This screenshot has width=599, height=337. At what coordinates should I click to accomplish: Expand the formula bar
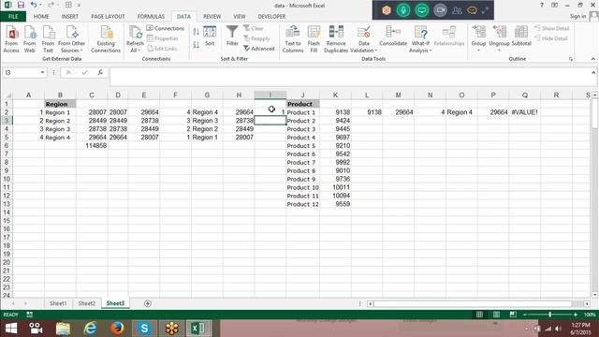pyautogui.click(x=593, y=72)
